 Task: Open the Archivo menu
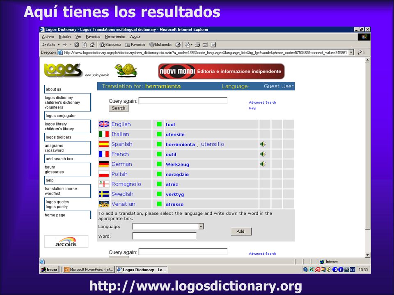pyautogui.click(x=48, y=36)
